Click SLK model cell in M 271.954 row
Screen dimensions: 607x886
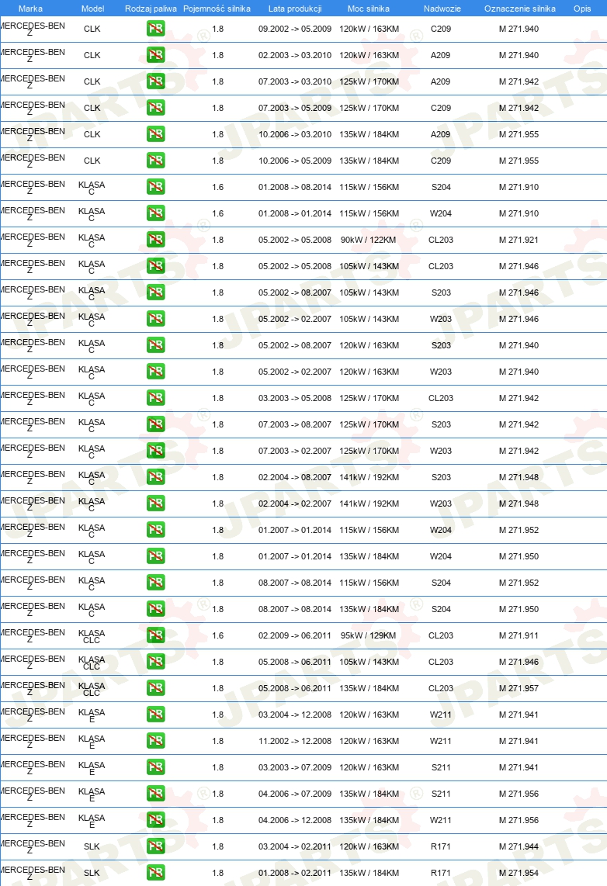point(92,873)
